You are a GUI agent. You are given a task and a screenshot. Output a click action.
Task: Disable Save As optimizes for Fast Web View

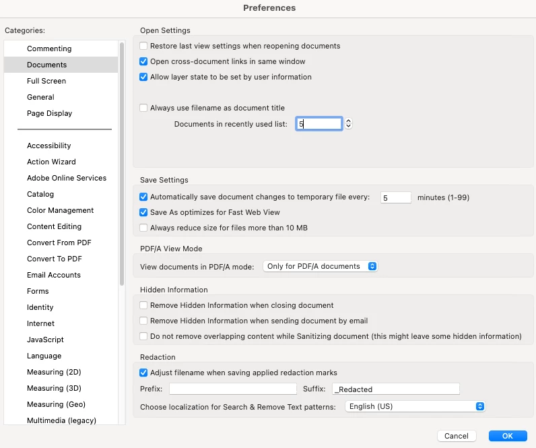(143, 213)
